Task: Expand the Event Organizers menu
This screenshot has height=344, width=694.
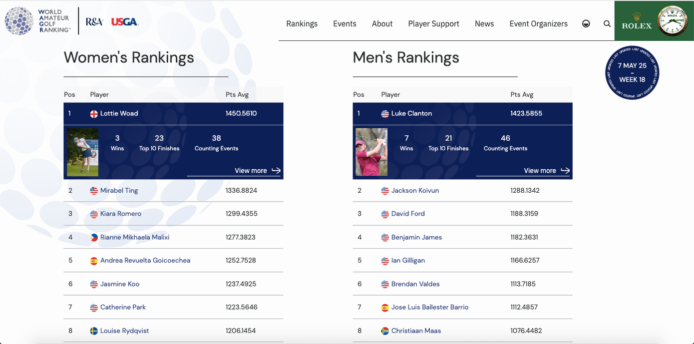Action: coord(538,23)
